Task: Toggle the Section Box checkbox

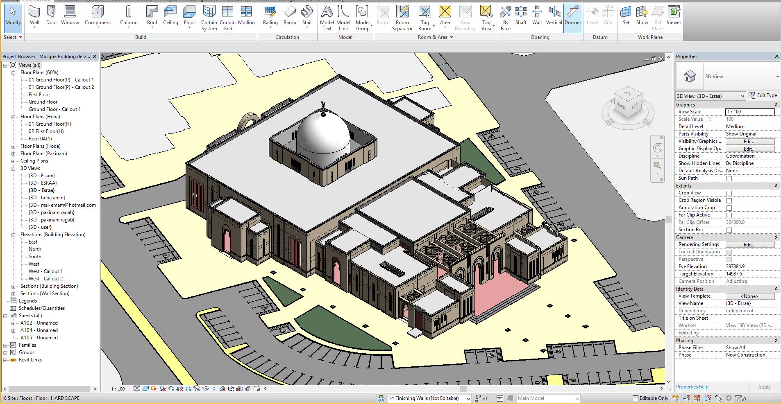Action: click(729, 230)
